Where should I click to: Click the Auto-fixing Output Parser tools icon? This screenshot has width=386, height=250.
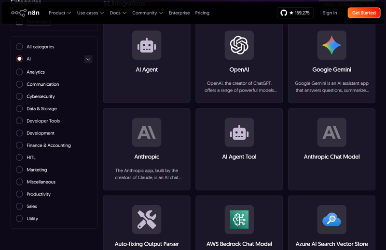pyautogui.click(x=147, y=220)
